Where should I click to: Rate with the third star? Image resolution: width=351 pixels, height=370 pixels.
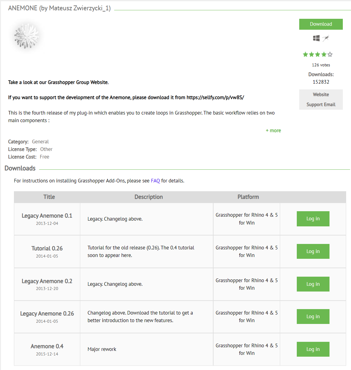pyautogui.click(x=318, y=55)
